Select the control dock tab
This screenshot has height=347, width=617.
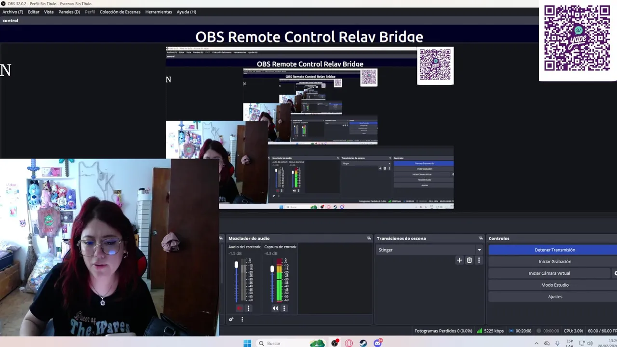coord(10,21)
